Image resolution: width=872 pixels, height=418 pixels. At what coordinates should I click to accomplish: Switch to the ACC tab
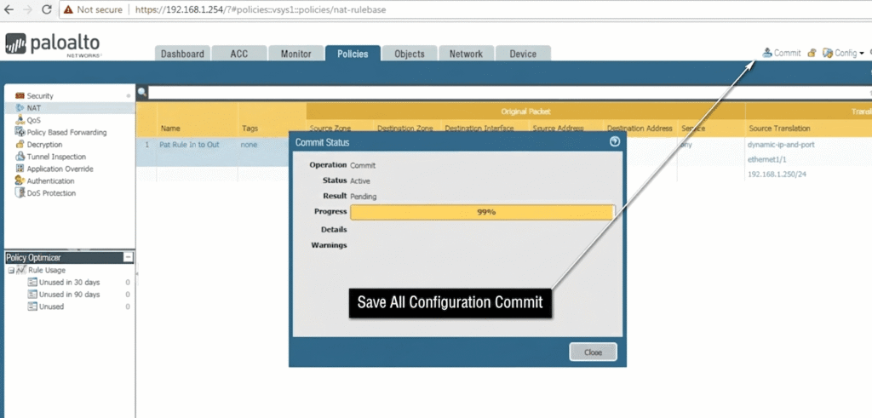(x=239, y=54)
